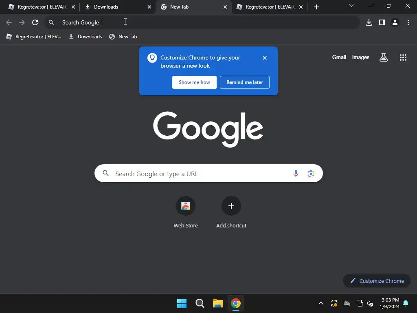Open the New Tab bookmark

point(123,37)
